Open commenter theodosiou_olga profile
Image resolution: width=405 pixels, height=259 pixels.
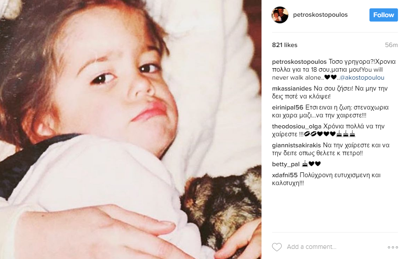click(x=297, y=126)
